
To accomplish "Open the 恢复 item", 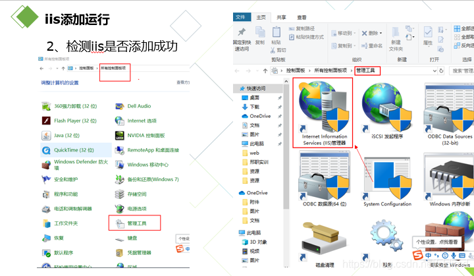I will [x=53, y=238].
